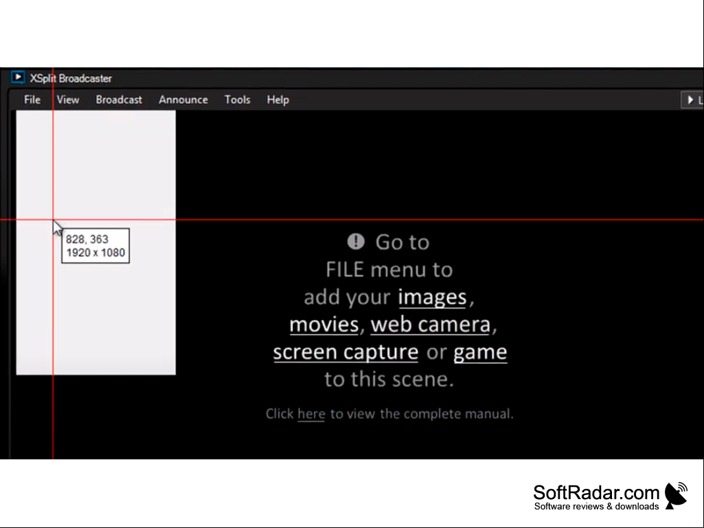
Task: Click the "game" link
Action: tap(480, 352)
